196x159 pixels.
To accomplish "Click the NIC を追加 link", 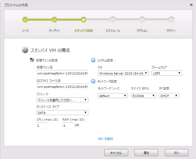I will pos(105,139).
